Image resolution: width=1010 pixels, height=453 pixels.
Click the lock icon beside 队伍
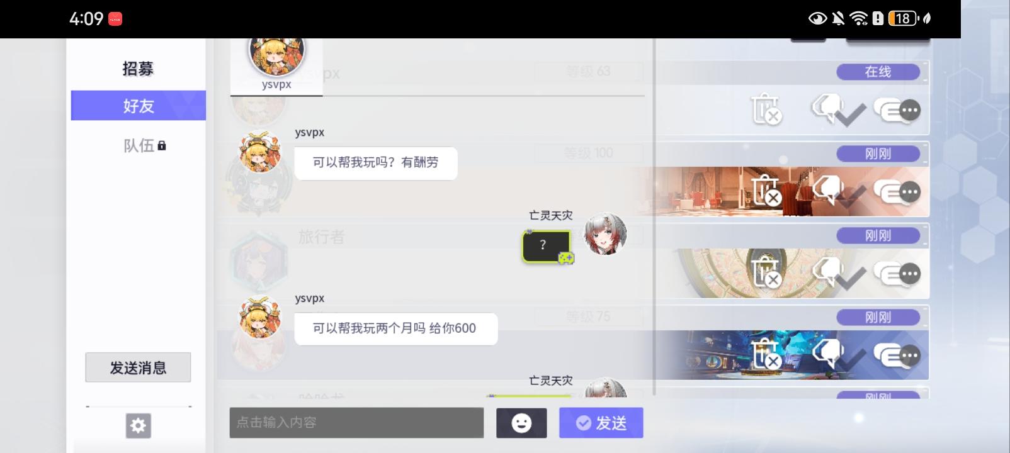pos(162,145)
